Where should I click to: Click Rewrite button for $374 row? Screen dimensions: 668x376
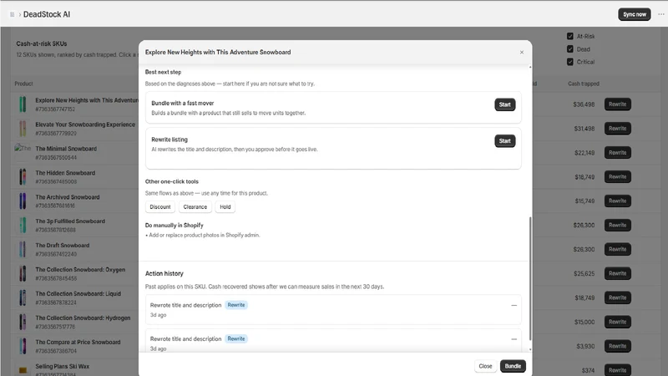[x=617, y=370]
